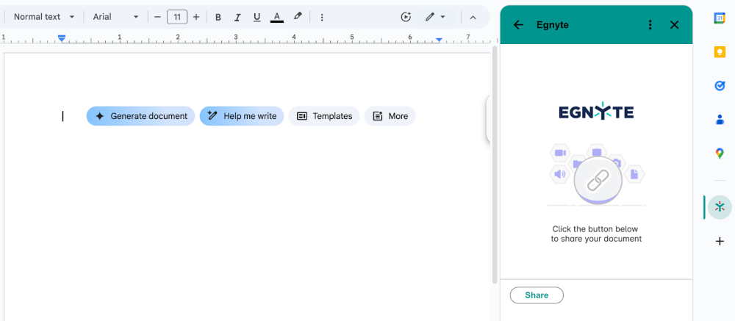Expand the editing mode pencil dropdown
This screenshot has height=321, width=735.
[x=435, y=17]
